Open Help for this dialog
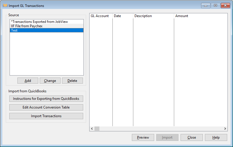This screenshot has width=233, height=147. click(216, 137)
